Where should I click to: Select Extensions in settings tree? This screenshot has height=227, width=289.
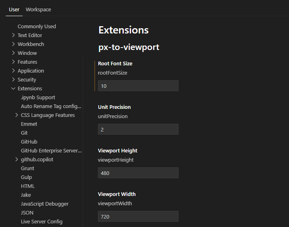(x=30, y=89)
